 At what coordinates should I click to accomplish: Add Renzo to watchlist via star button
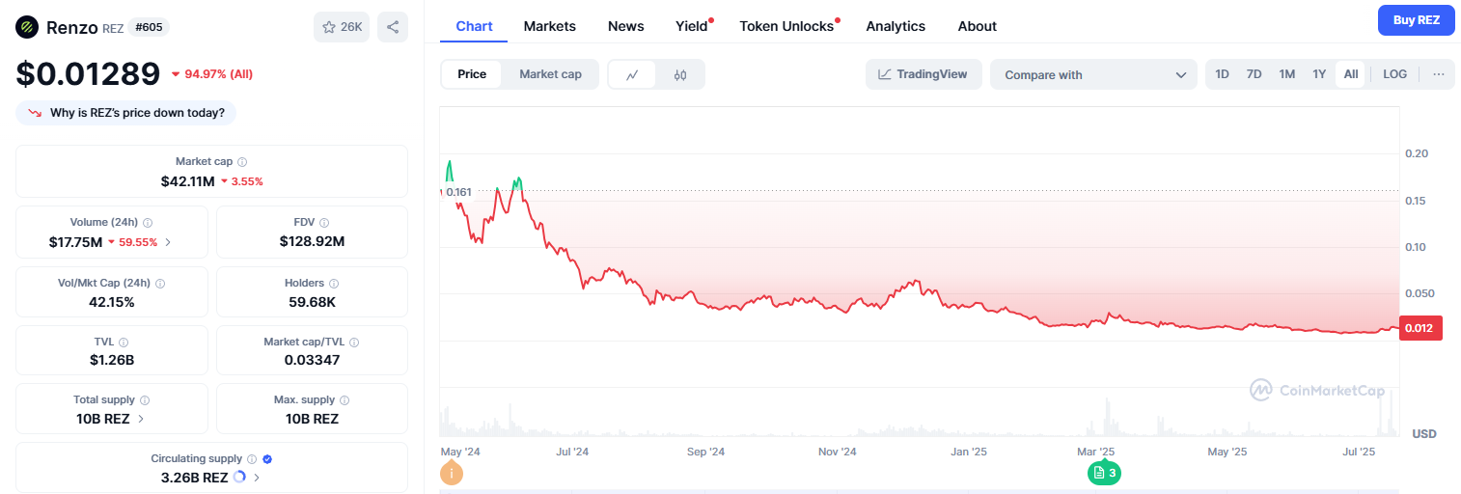341,27
